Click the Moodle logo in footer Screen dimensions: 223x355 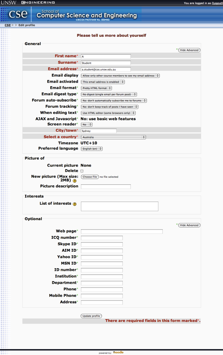tap(118, 352)
